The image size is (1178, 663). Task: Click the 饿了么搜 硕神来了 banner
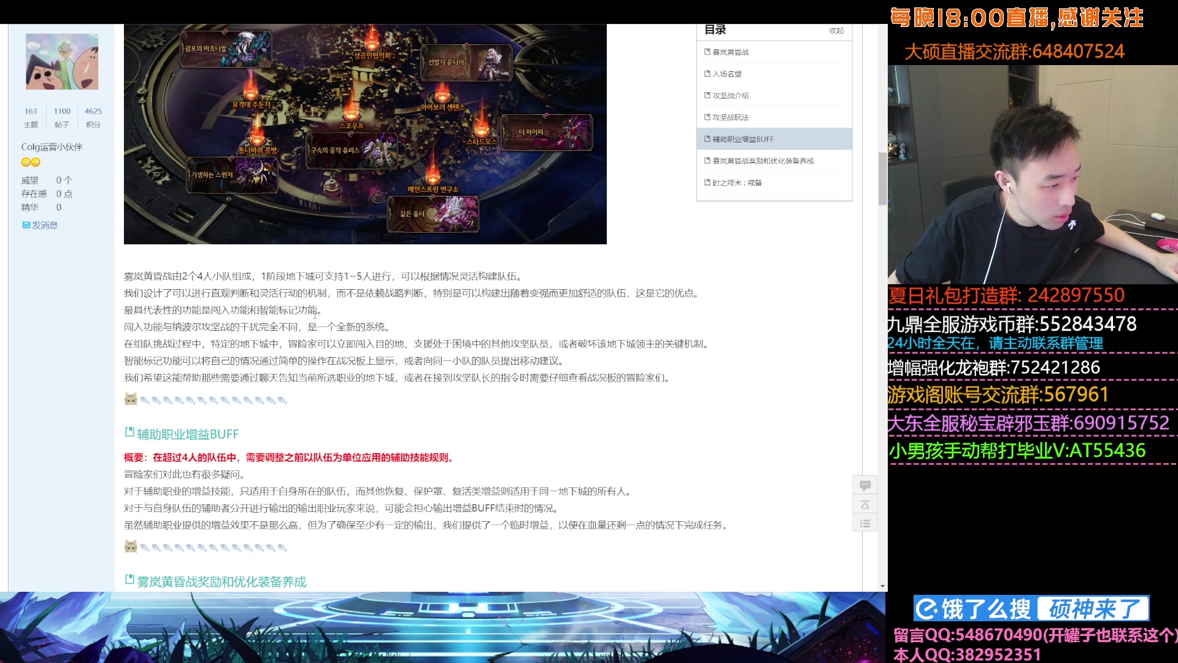click(x=1031, y=609)
